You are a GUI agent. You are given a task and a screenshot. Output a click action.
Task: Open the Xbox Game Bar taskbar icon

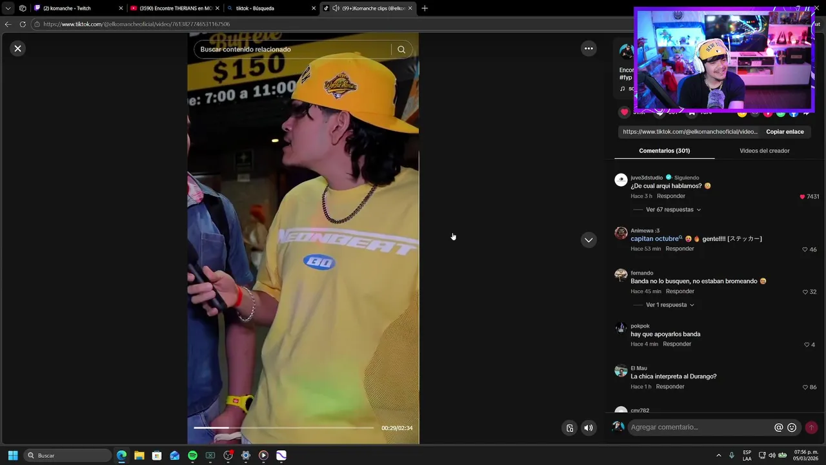[210, 455]
